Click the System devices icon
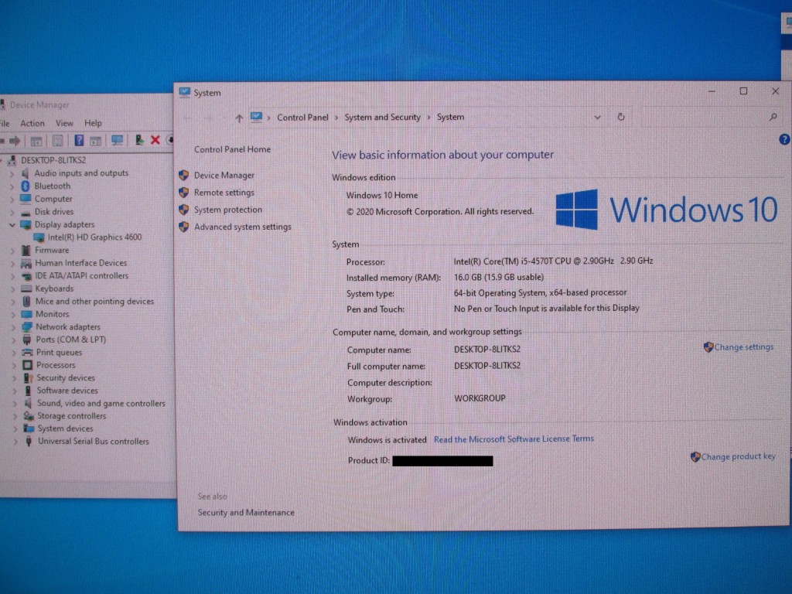This screenshot has width=792, height=594. (x=29, y=428)
